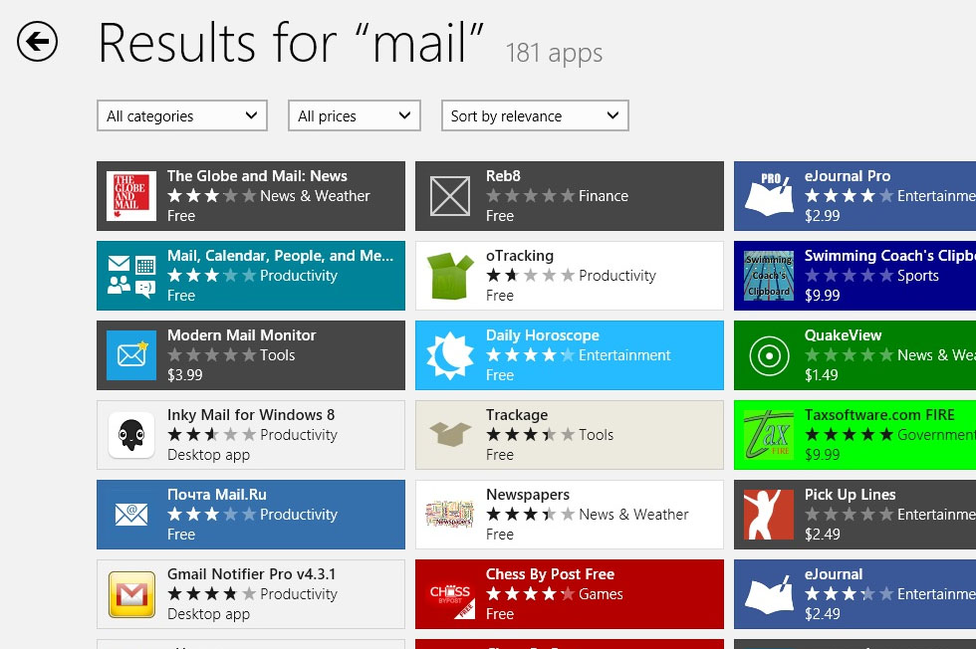This screenshot has height=649, width=976.
Task: Click the QuakeView target icon
Action: tap(769, 355)
